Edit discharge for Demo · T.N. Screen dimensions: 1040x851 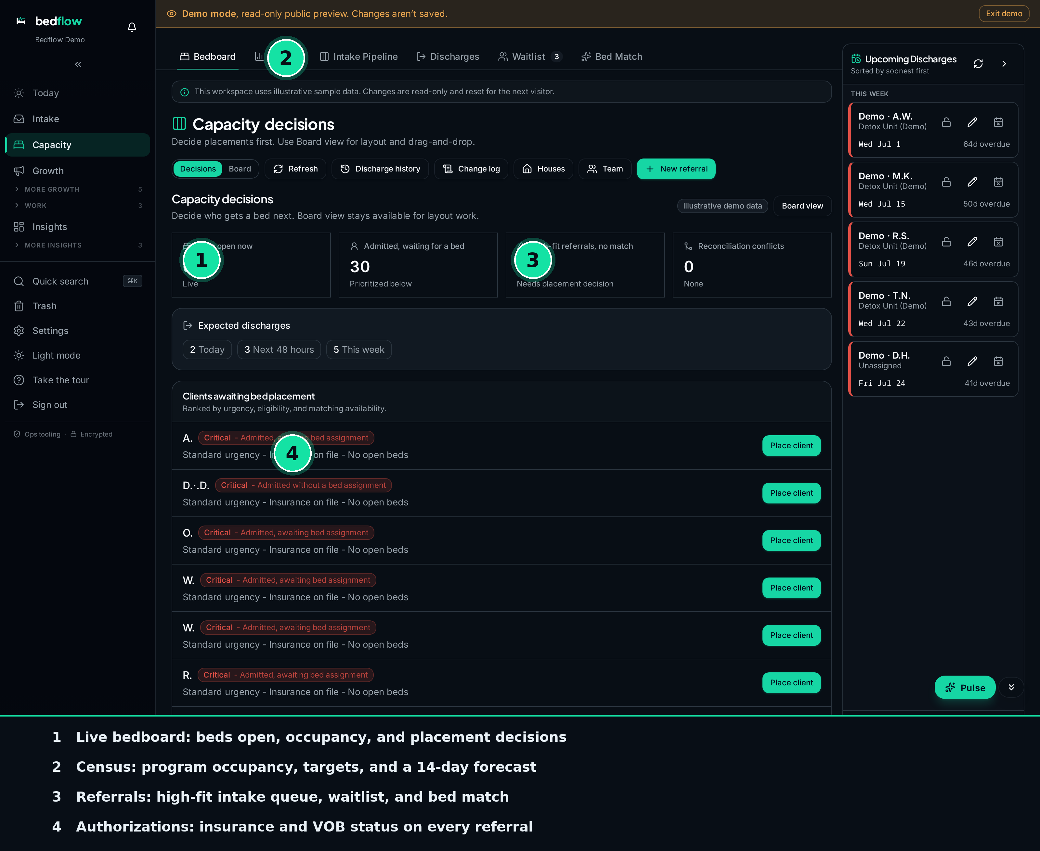coord(972,301)
